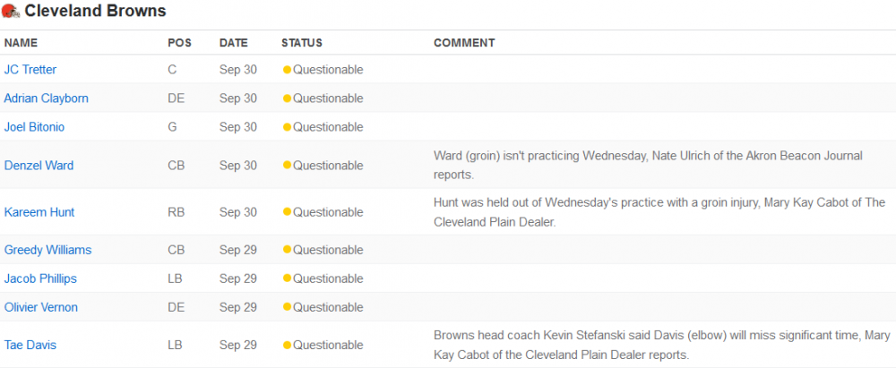Click the STATUS column header
The width and height of the screenshot is (896, 368).
(x=302, y=43)
